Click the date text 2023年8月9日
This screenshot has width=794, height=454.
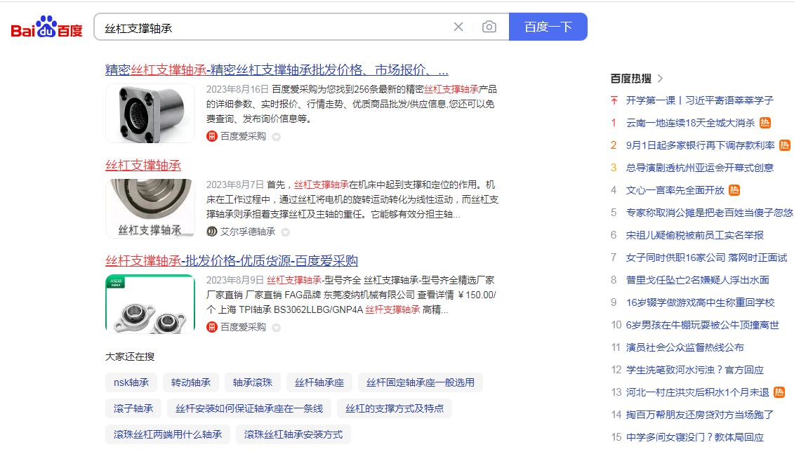(235, 280)
